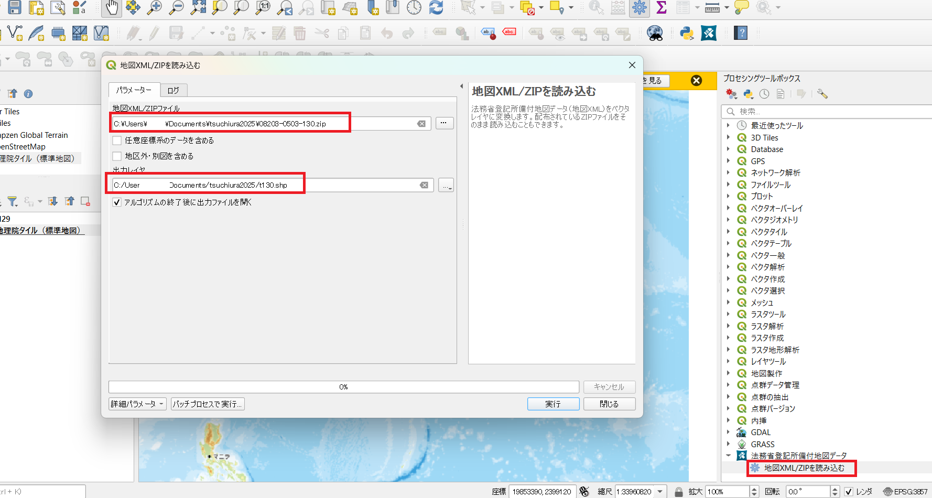
Task: Open the Python console
Action: (x=687, y=33)
